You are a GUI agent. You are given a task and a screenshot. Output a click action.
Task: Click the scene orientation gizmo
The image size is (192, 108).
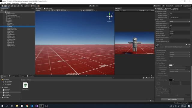point(109,16)
